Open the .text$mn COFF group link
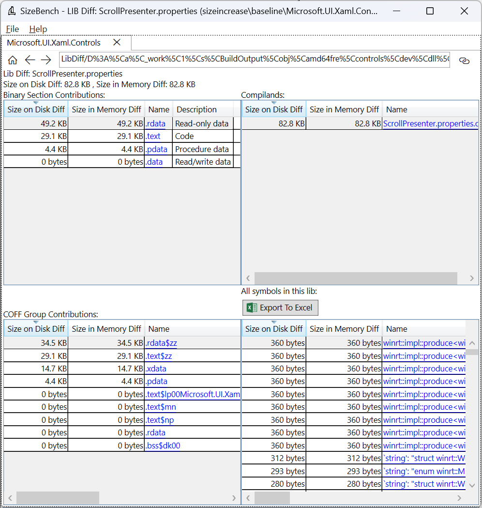 click(161, 407)
